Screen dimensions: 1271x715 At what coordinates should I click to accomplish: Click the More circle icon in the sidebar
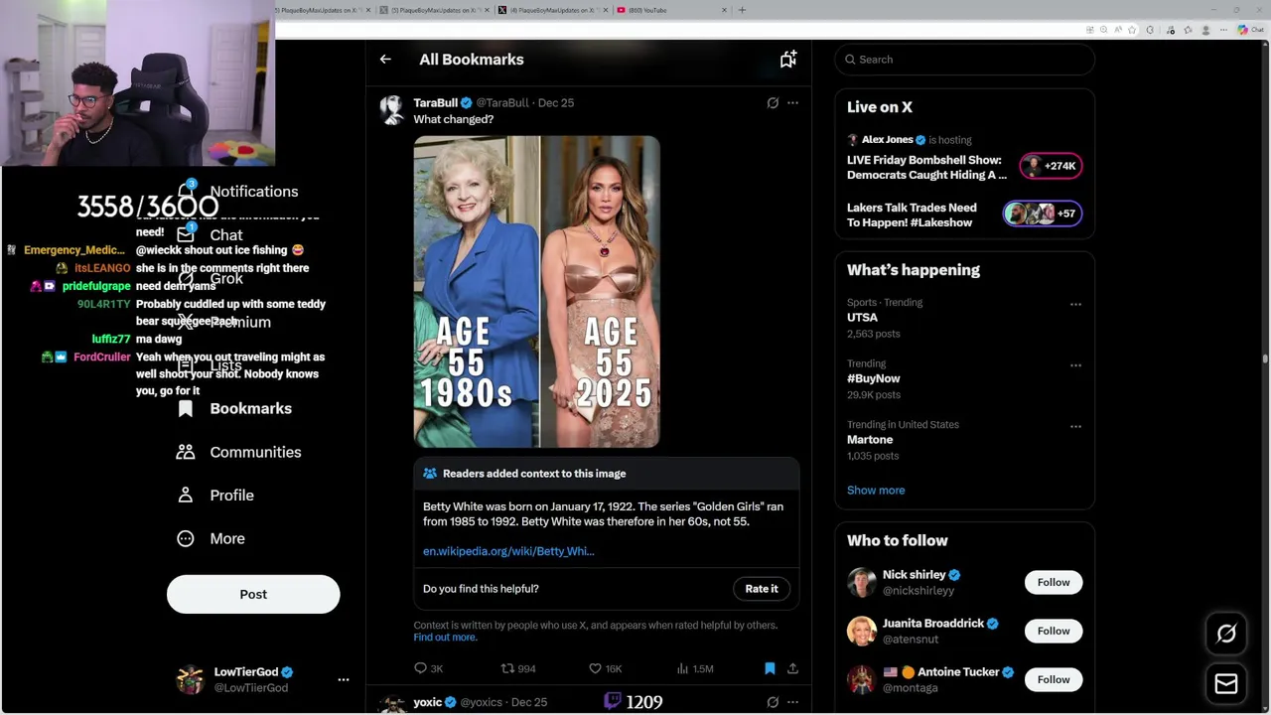pyautogui.click(x=186, y=538)
